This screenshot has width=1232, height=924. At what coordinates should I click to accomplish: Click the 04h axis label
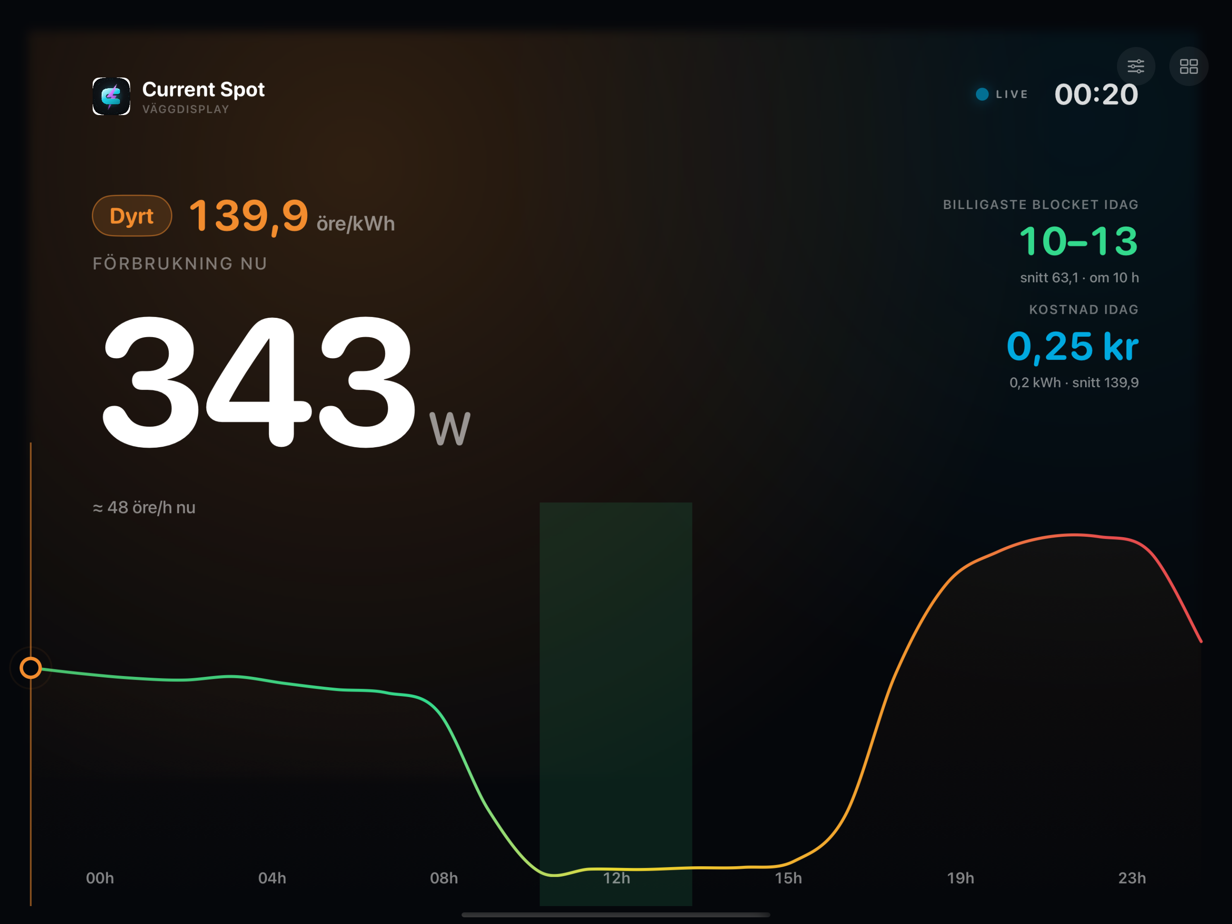pos(272,878)
